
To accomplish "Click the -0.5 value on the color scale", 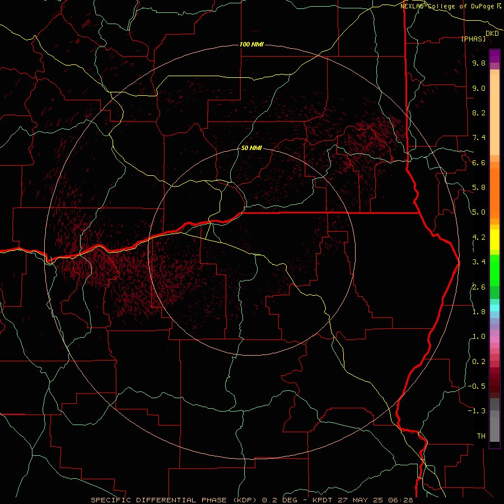I will (477, 386).
